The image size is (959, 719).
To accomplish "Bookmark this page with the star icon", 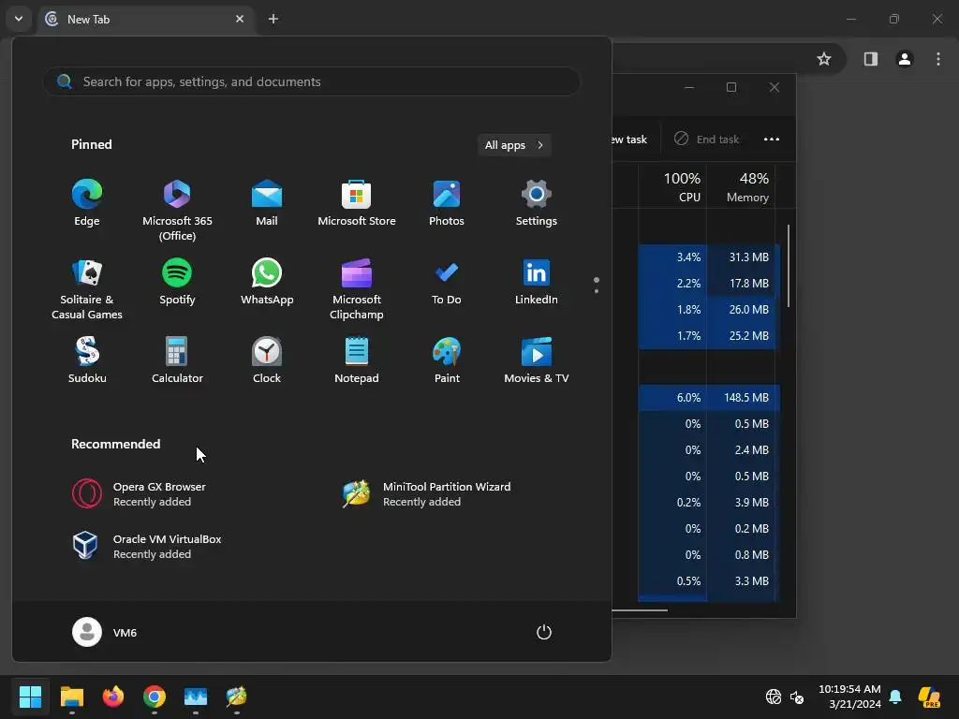I will [824, 59].
